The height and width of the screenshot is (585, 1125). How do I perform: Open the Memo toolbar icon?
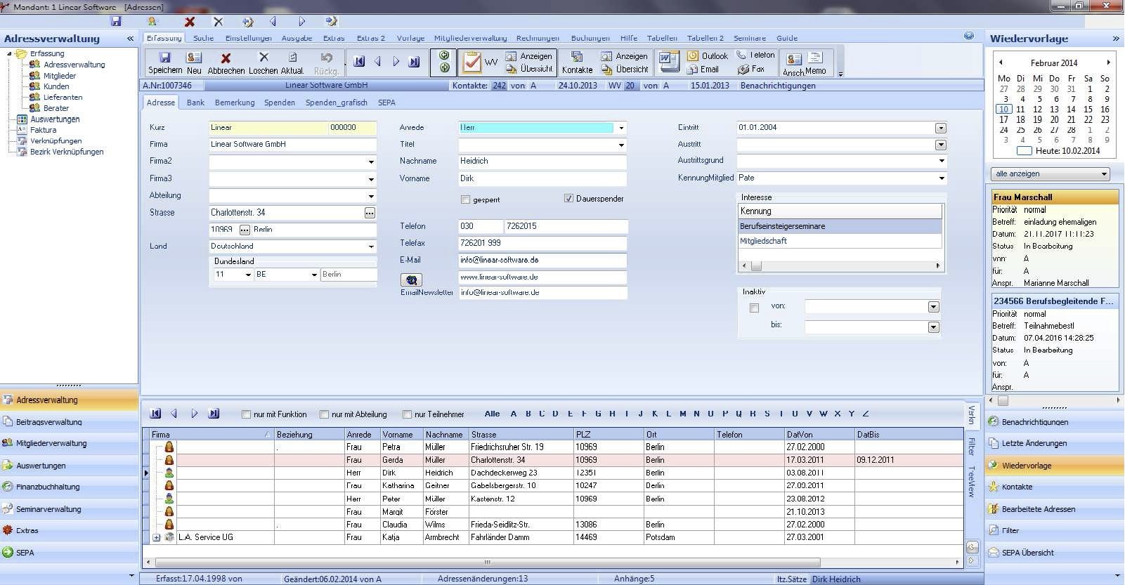pyautogui.click(x=816, y=58)
